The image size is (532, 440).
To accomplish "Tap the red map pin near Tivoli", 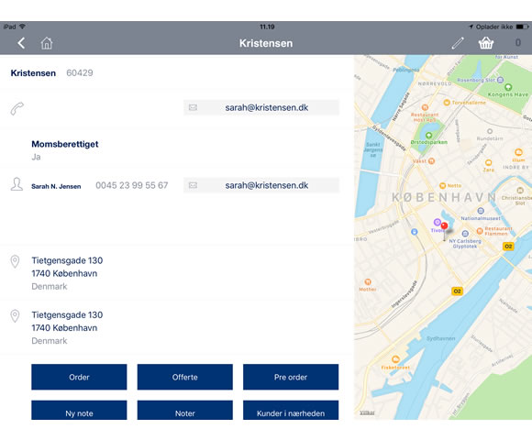I will pyautogui.click(x=444, y=226).
